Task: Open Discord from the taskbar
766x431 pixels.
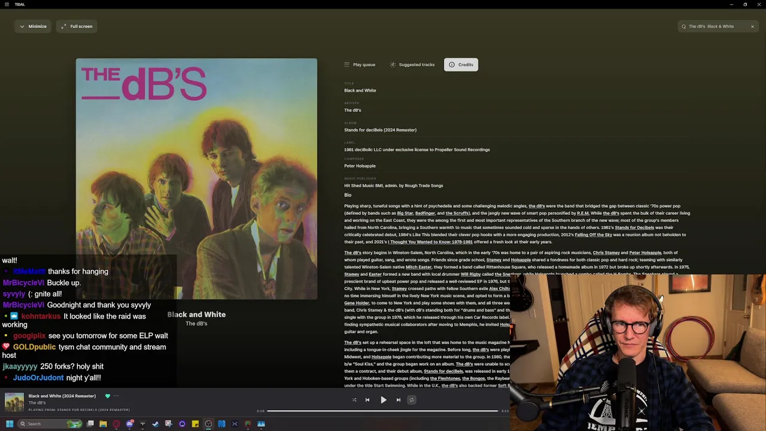Action: coord(129,424)
